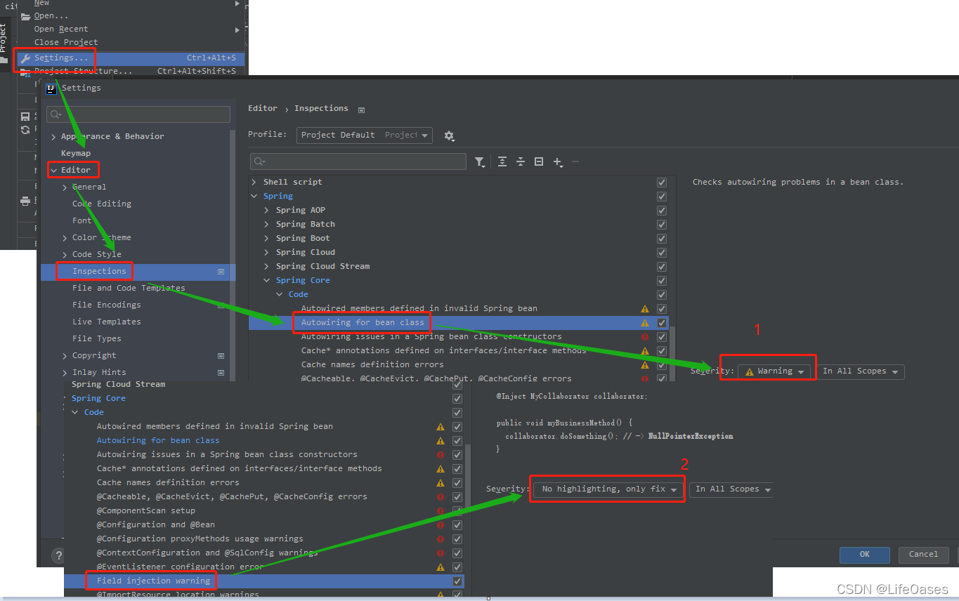The height and width of the screenshot is (601, 959).
Task: Click the project-level marker icon next to Inspections breadcrumb
Action: coord(361,110)
